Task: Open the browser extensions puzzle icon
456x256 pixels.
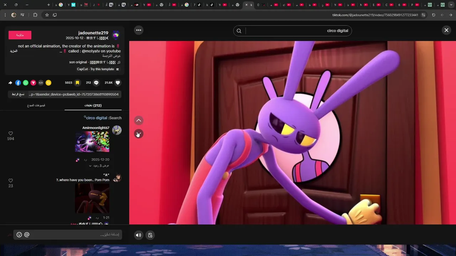Action: pyautogui.click(x=35, y=15)
